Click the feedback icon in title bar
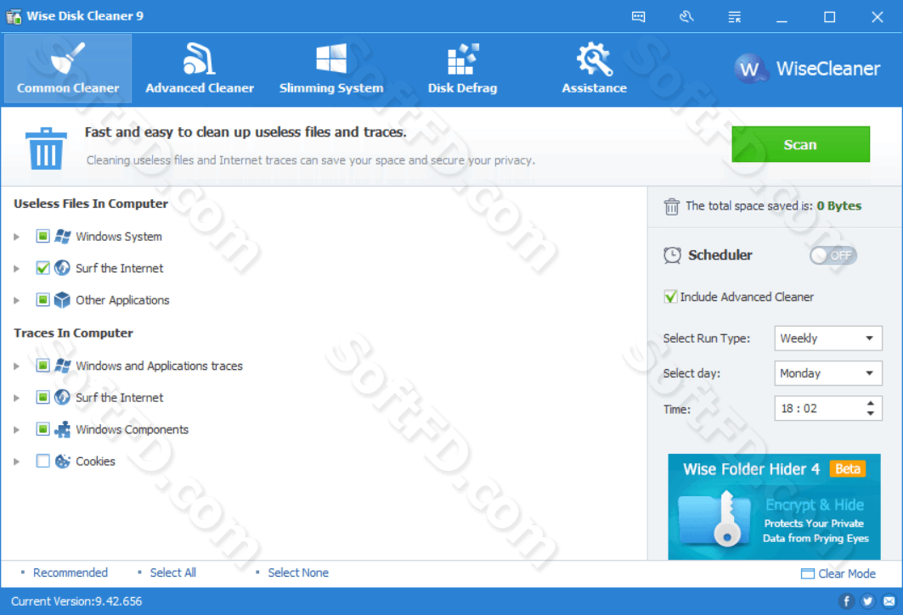This screenshot has height=615, width=903. click(x=638, y=17)
